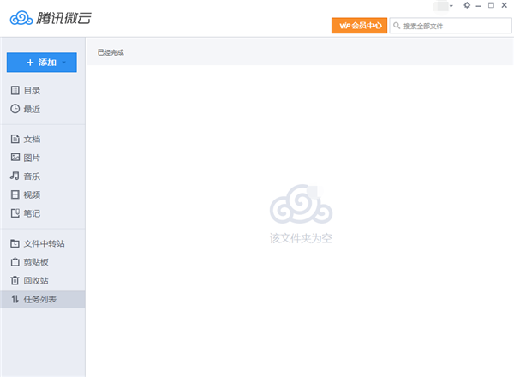Filter by 音乐 music
Screen dimensions: 514x377
point(43,177)
